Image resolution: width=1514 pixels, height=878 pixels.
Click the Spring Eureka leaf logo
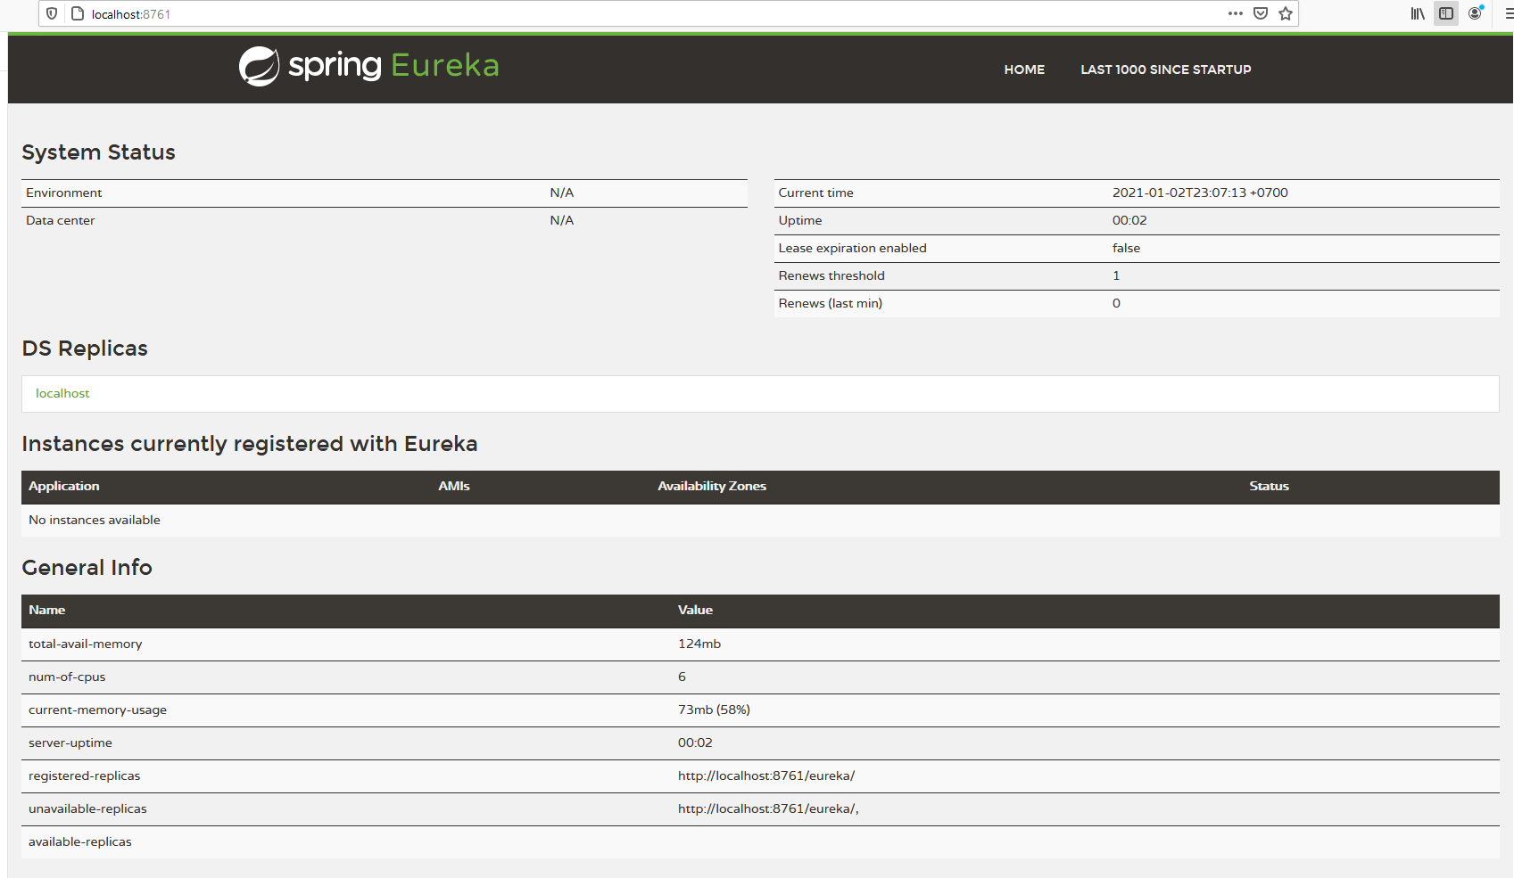259,67
